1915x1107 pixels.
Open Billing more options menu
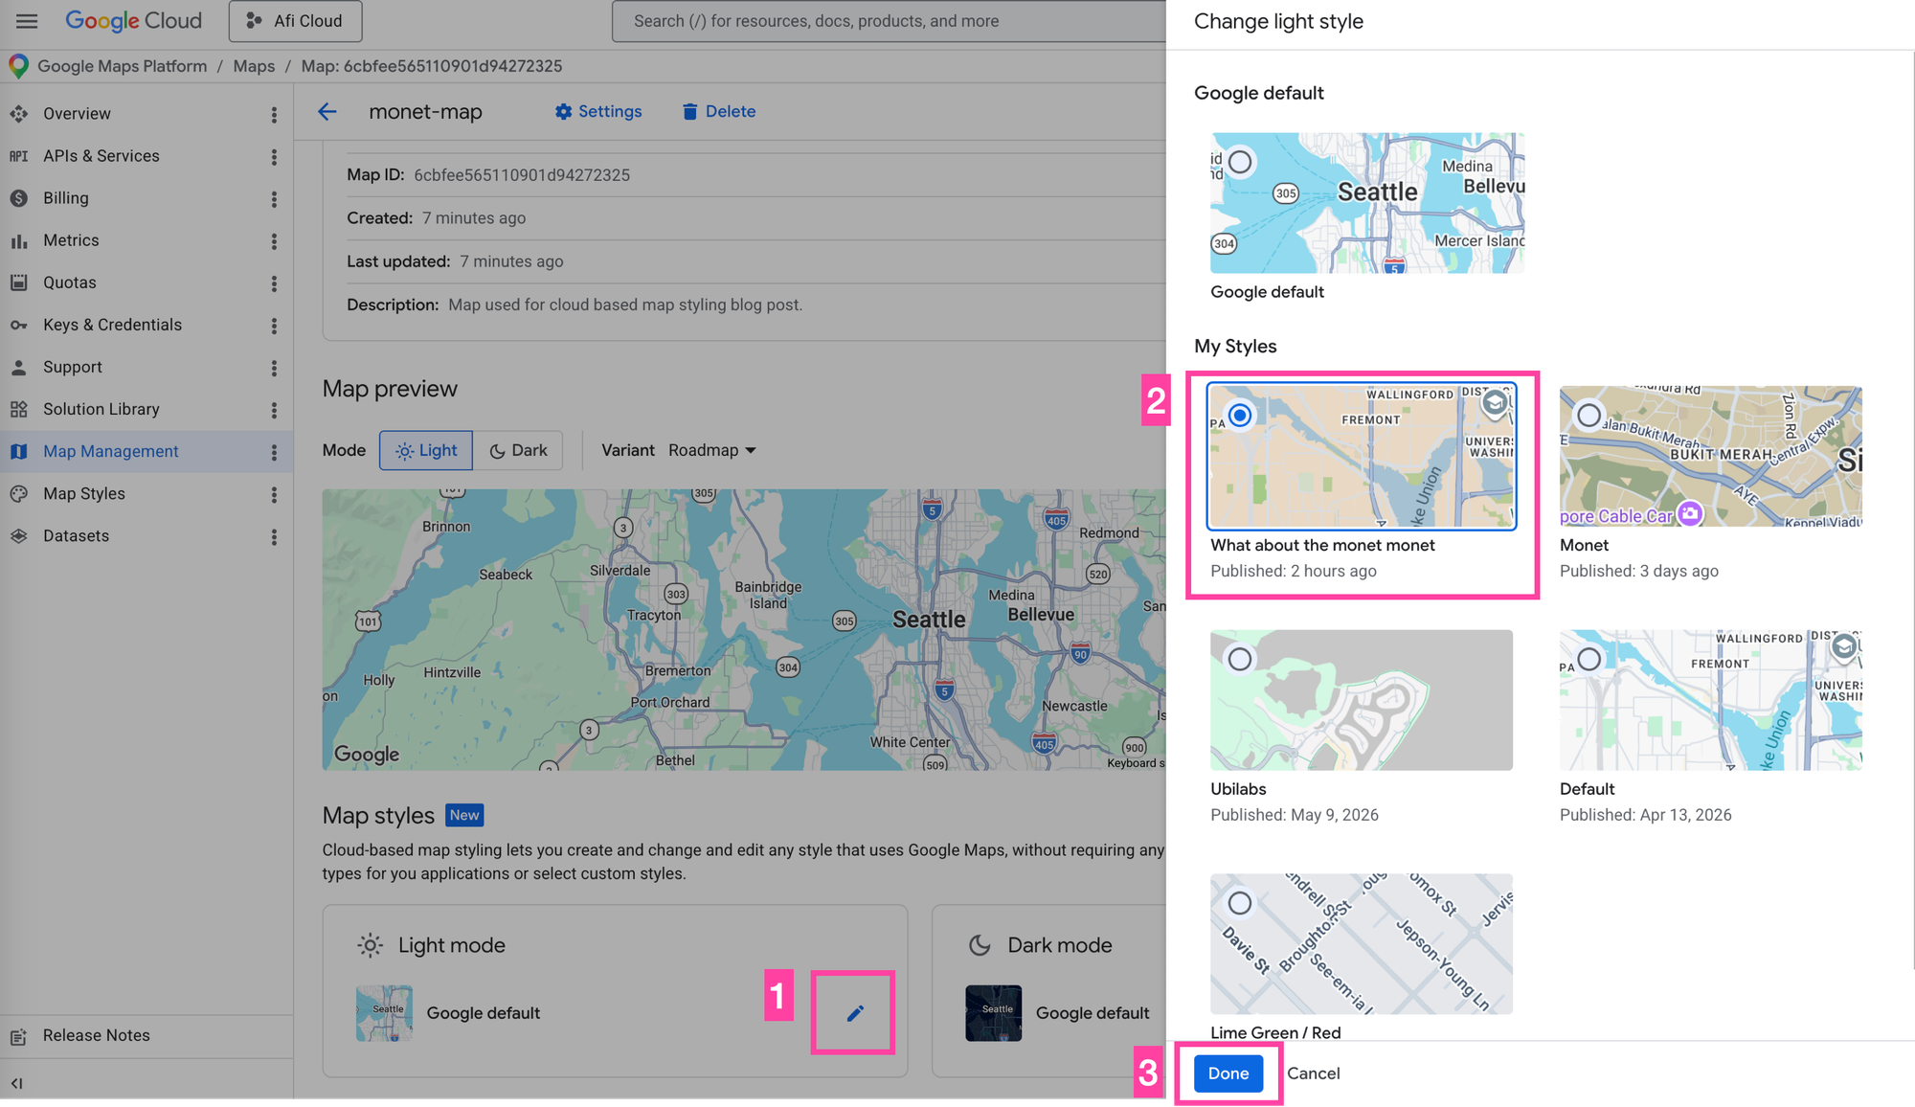click(x=274, y=198)
